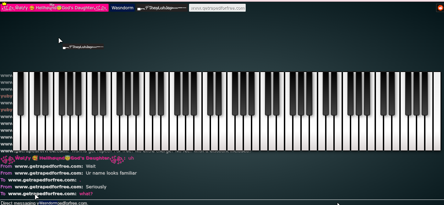
Task: Play the leftmost black piano key
Action: pos(21,93)
